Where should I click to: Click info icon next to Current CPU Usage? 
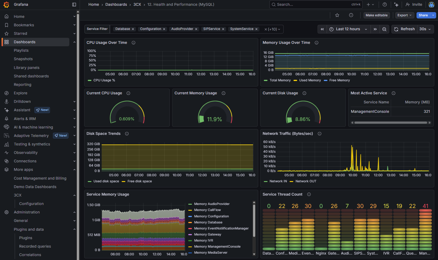pos(128,93)
